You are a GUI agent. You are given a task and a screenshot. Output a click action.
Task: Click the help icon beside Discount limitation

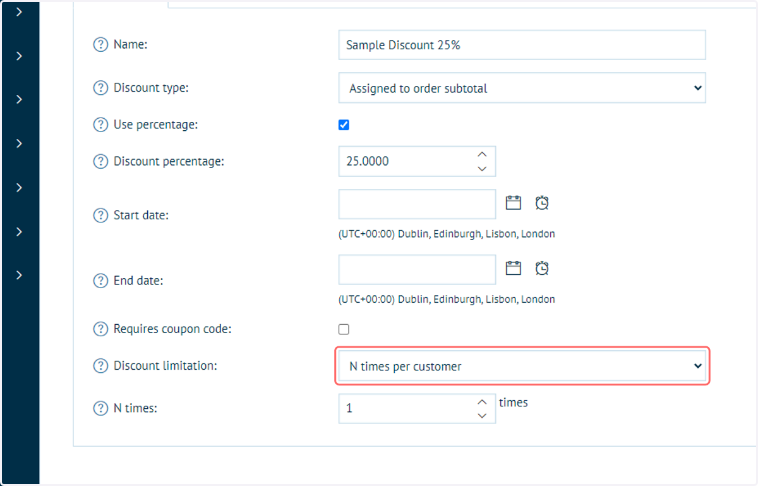click(100, 365)
